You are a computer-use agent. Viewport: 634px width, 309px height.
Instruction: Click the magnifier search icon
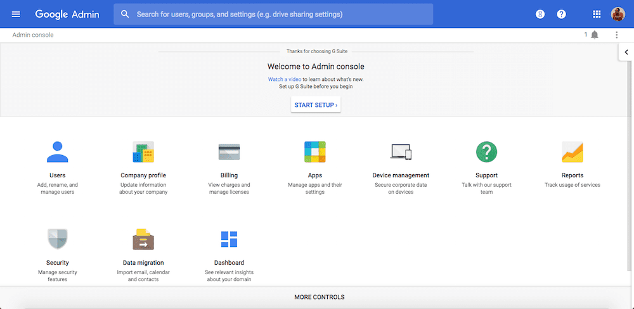point(125,14)
